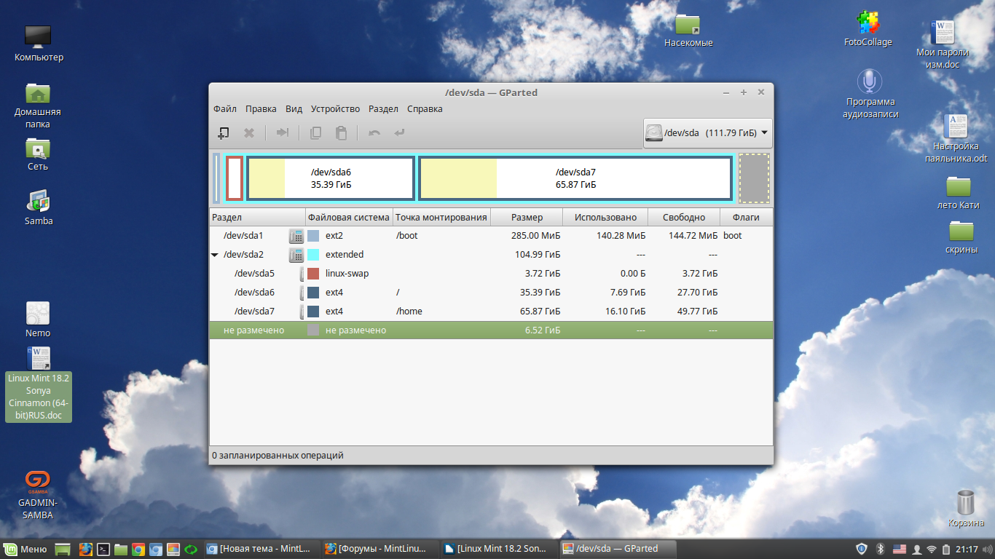
Task: Click the Paste partition toolbar icon
Action: [341, 133]
